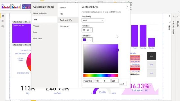Click table total 1,206,669.00
The width and height of the screenshot is (180, 101).
135,74
